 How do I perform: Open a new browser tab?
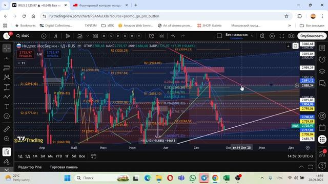click(x=136, y=5)
